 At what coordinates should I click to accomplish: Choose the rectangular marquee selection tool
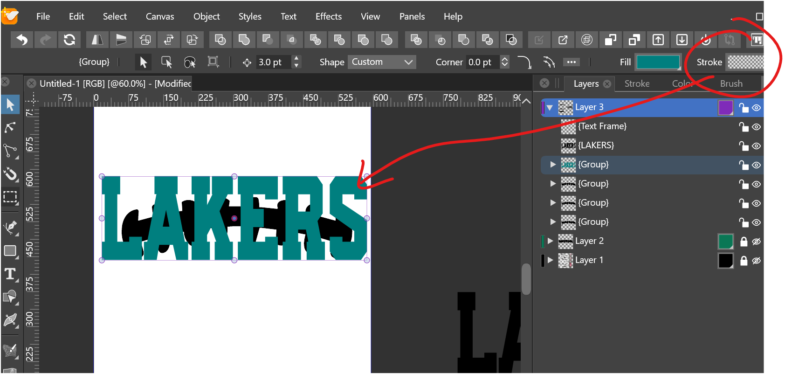click(10, 197)
